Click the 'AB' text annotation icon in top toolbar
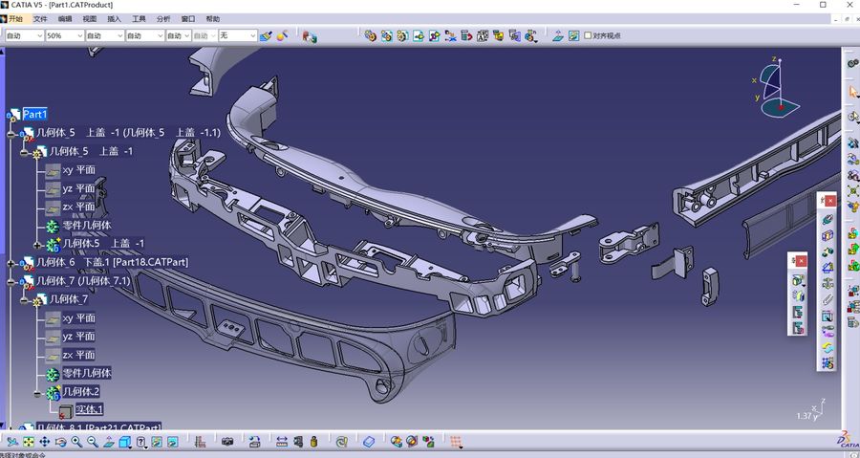The height and width of the screenshot is (458, 860). click(483, 35)
